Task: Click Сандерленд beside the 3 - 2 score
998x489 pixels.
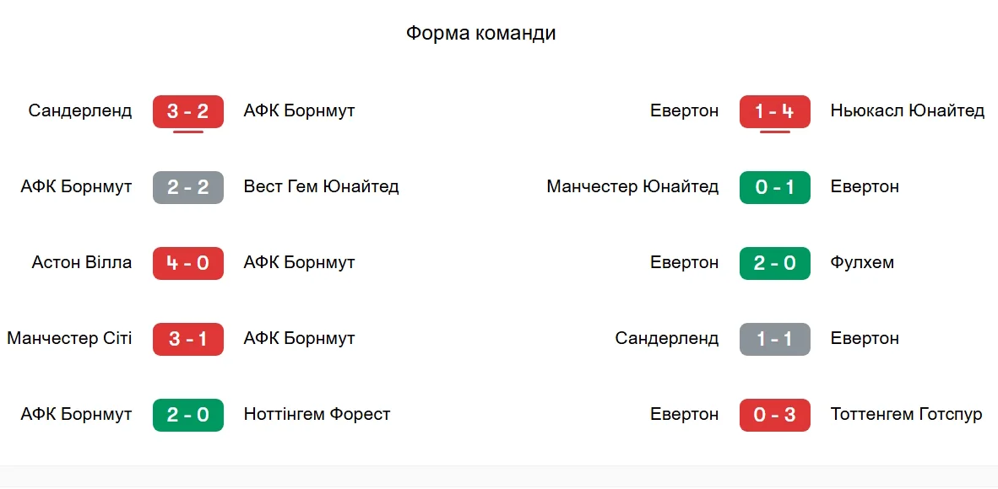Action: click(80, 110)
